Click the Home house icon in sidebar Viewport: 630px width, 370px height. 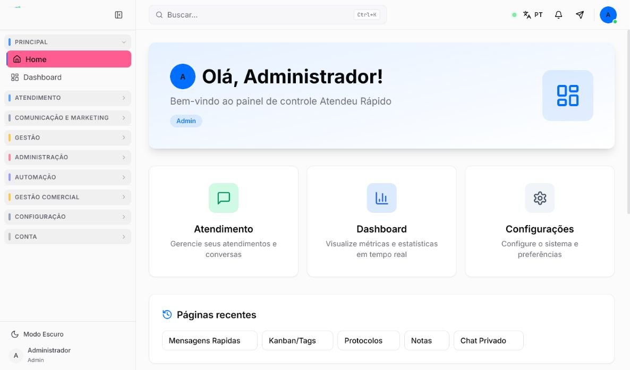click(17, 59)
